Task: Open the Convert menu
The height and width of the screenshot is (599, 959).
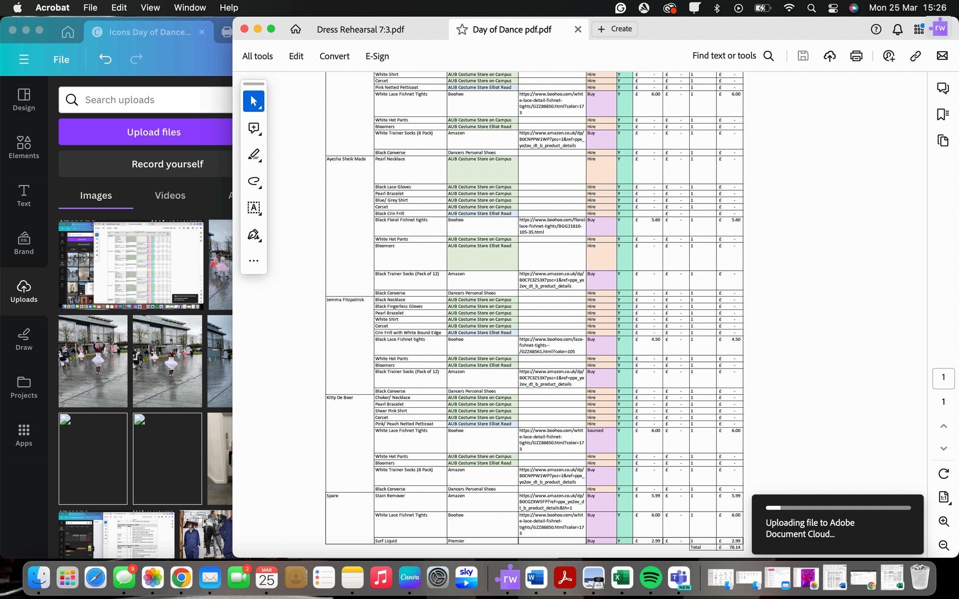Action: pos(334,56)
